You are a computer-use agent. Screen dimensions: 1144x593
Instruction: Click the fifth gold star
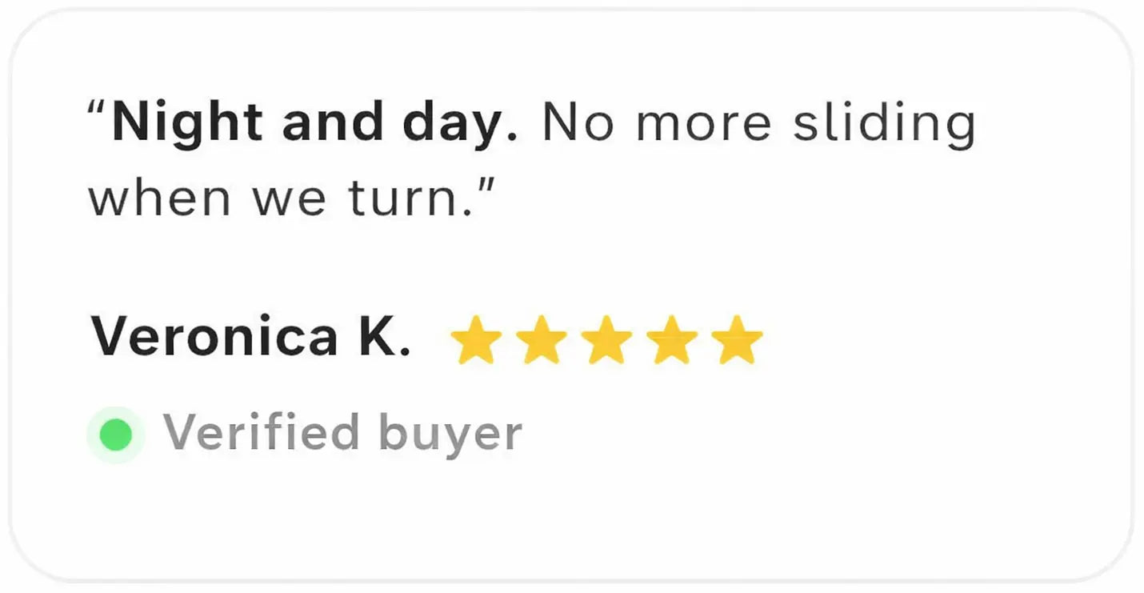tap(737, 340)
